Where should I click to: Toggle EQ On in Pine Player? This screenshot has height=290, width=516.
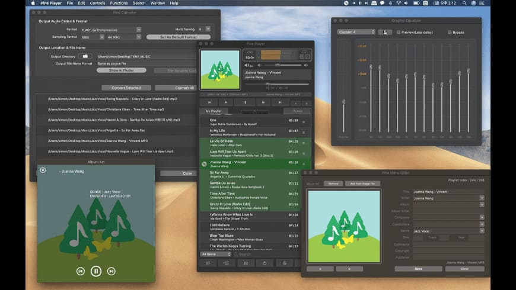pos(250,57)
